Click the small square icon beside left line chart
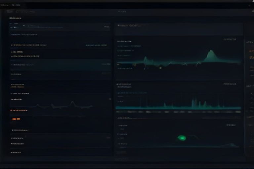The image size is (254, 169). (110, 99)
